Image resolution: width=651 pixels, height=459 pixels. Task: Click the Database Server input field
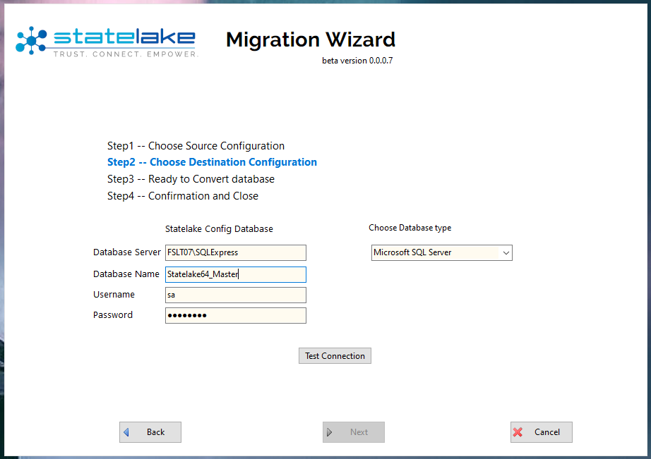pyautogui.click(x=236, y=252)
